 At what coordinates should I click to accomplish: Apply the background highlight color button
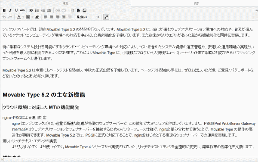coord(28,17)
